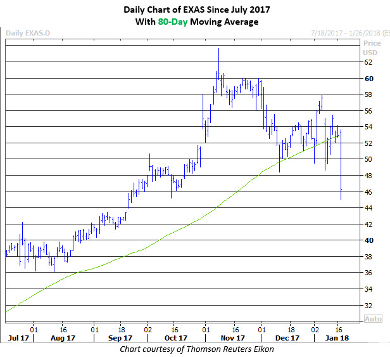Image resolution: width=390 pixels, height=357 pixels.
Task: Click the bold 40 price axis value
Action: 369,240
